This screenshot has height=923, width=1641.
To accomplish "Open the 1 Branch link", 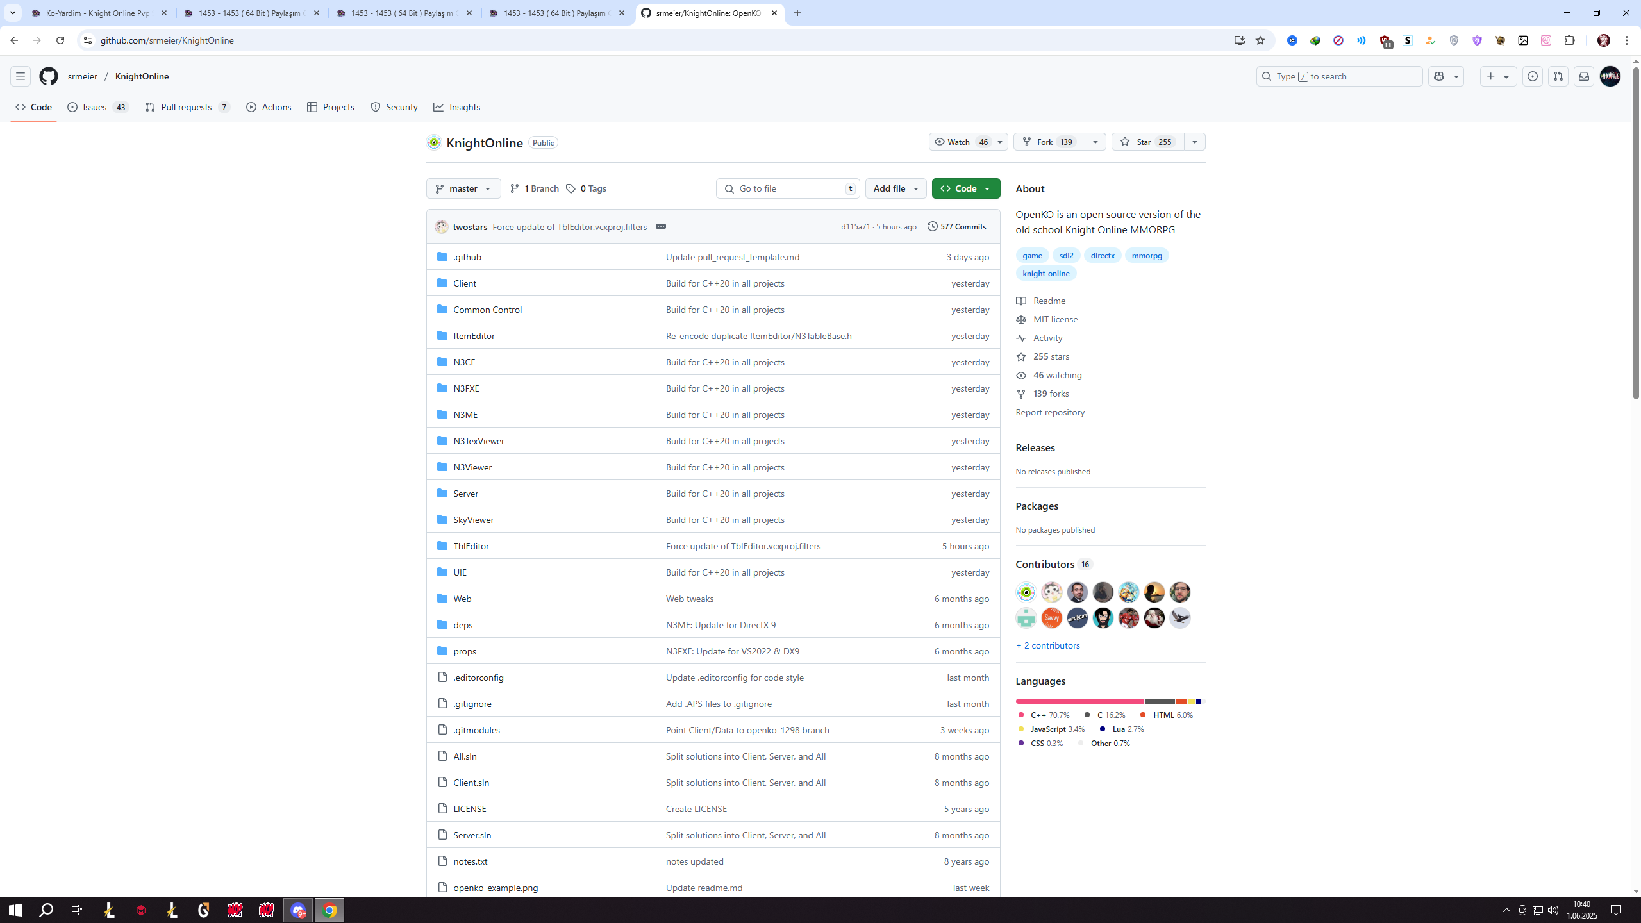I will 534,188.
